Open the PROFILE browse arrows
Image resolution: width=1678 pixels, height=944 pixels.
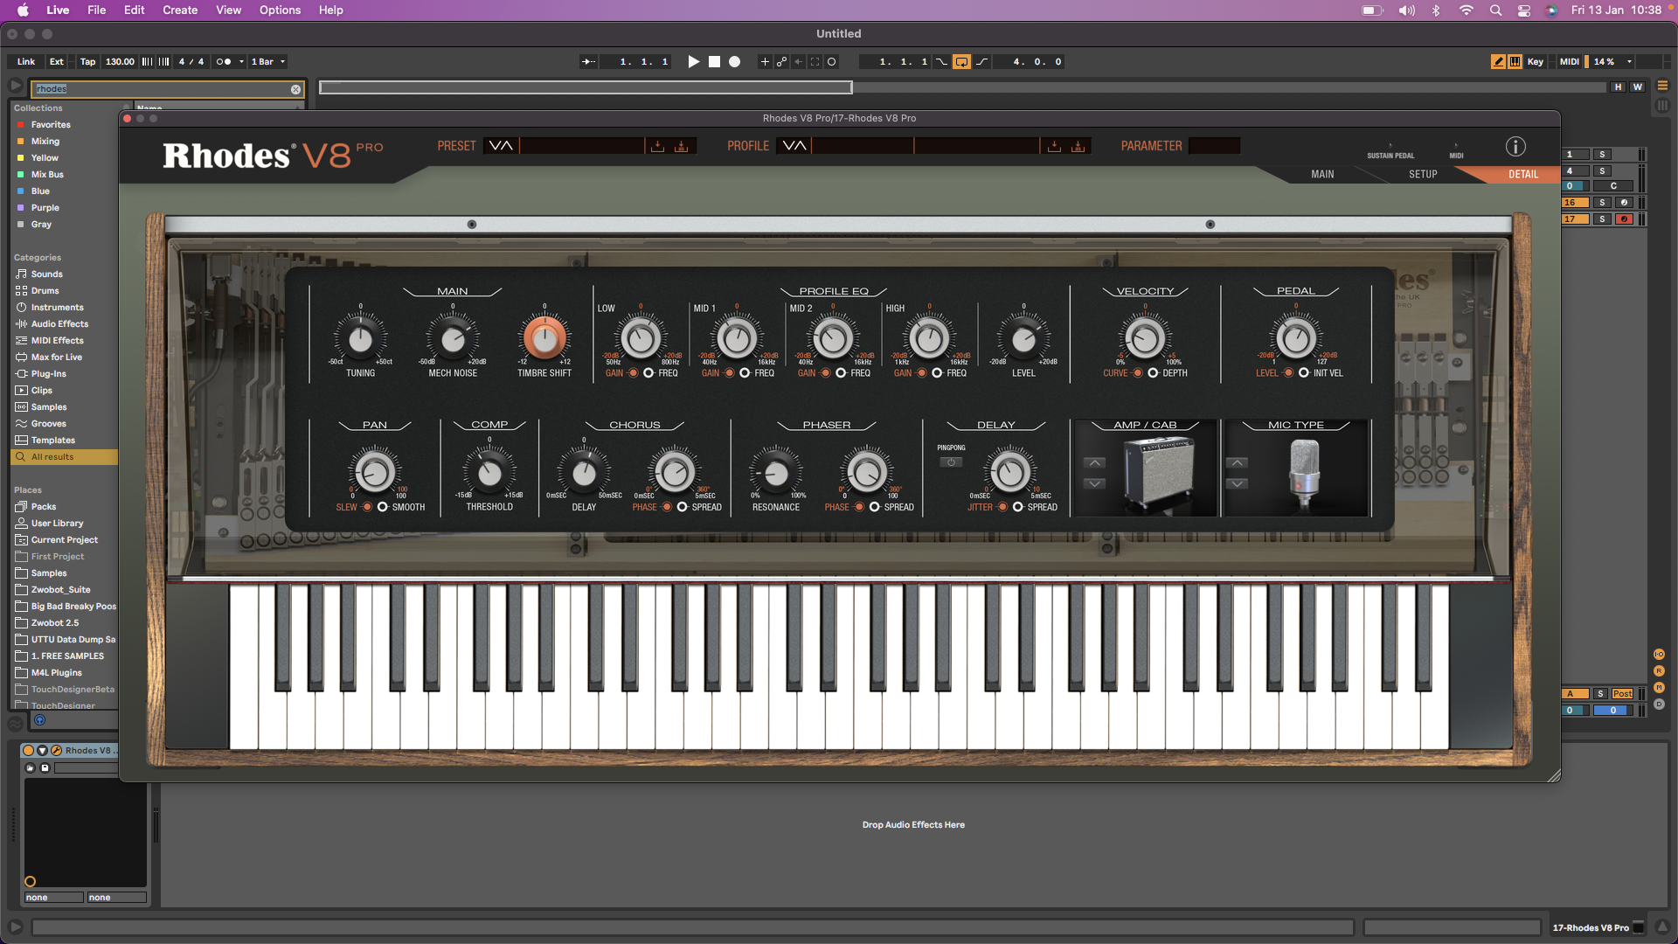(794, 146)
